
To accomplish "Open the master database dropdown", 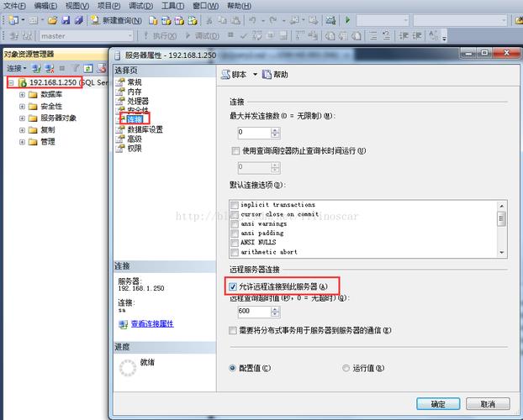I will [129, 35].
